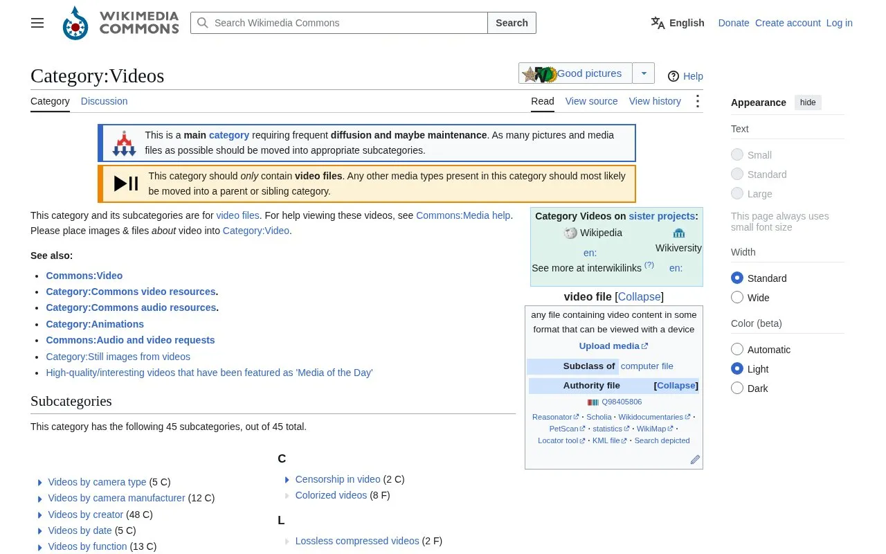
Task: Focus the Search Wikimedia Commons field
Action: pyautogui.click(x=339, y=23)
